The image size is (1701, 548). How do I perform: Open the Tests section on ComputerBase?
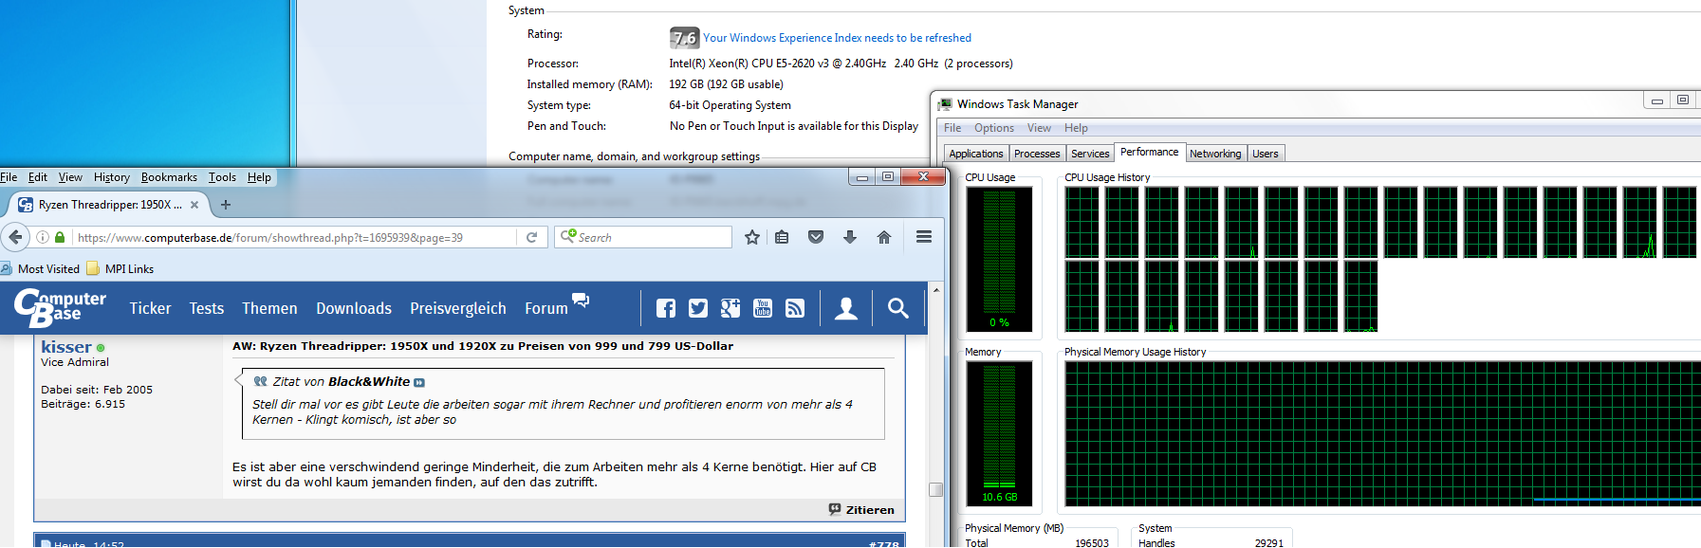click(x=206, y=308)
